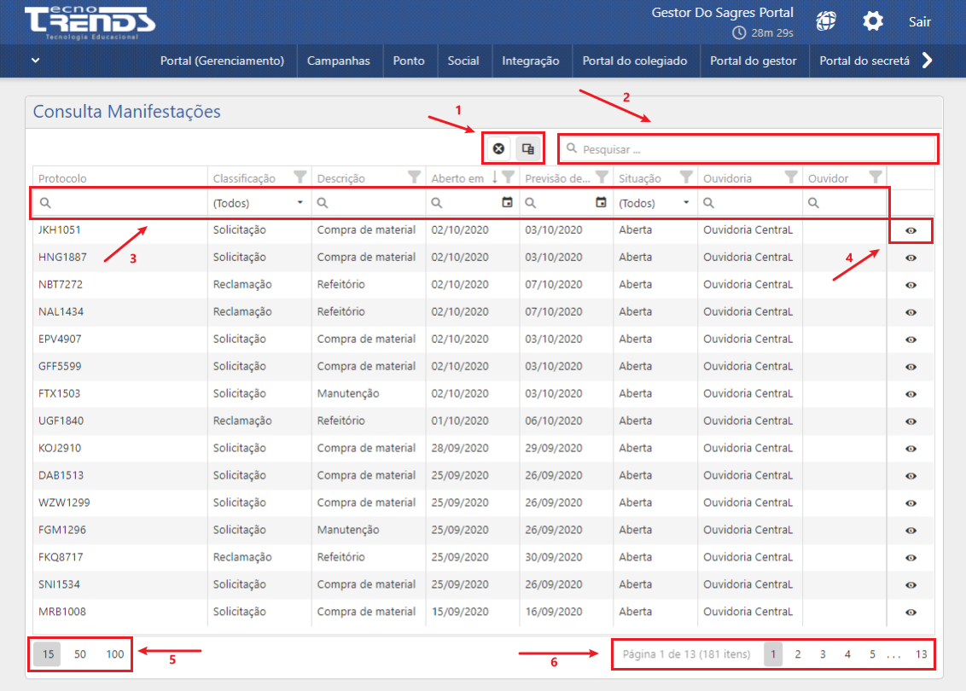The width and height of the screenshot is (966, 691).
Task: Open calendar picker in Aberto em filter
Action: [508, 203]
